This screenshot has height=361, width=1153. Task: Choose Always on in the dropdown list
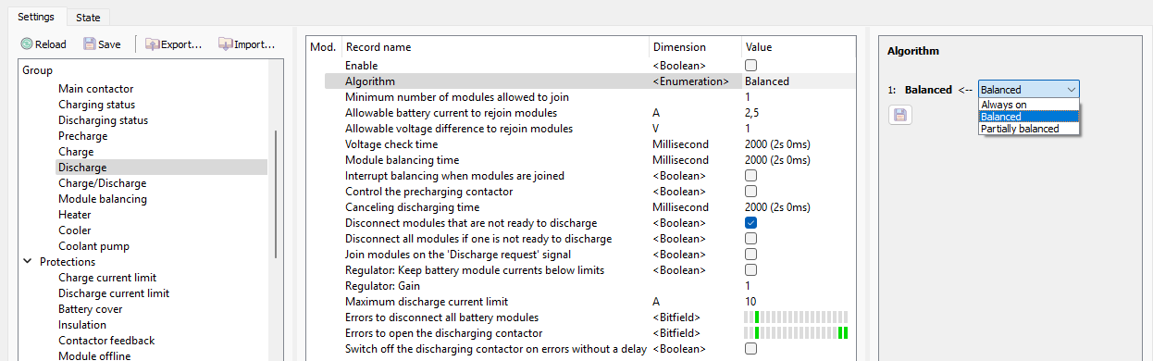point(1029,105)
